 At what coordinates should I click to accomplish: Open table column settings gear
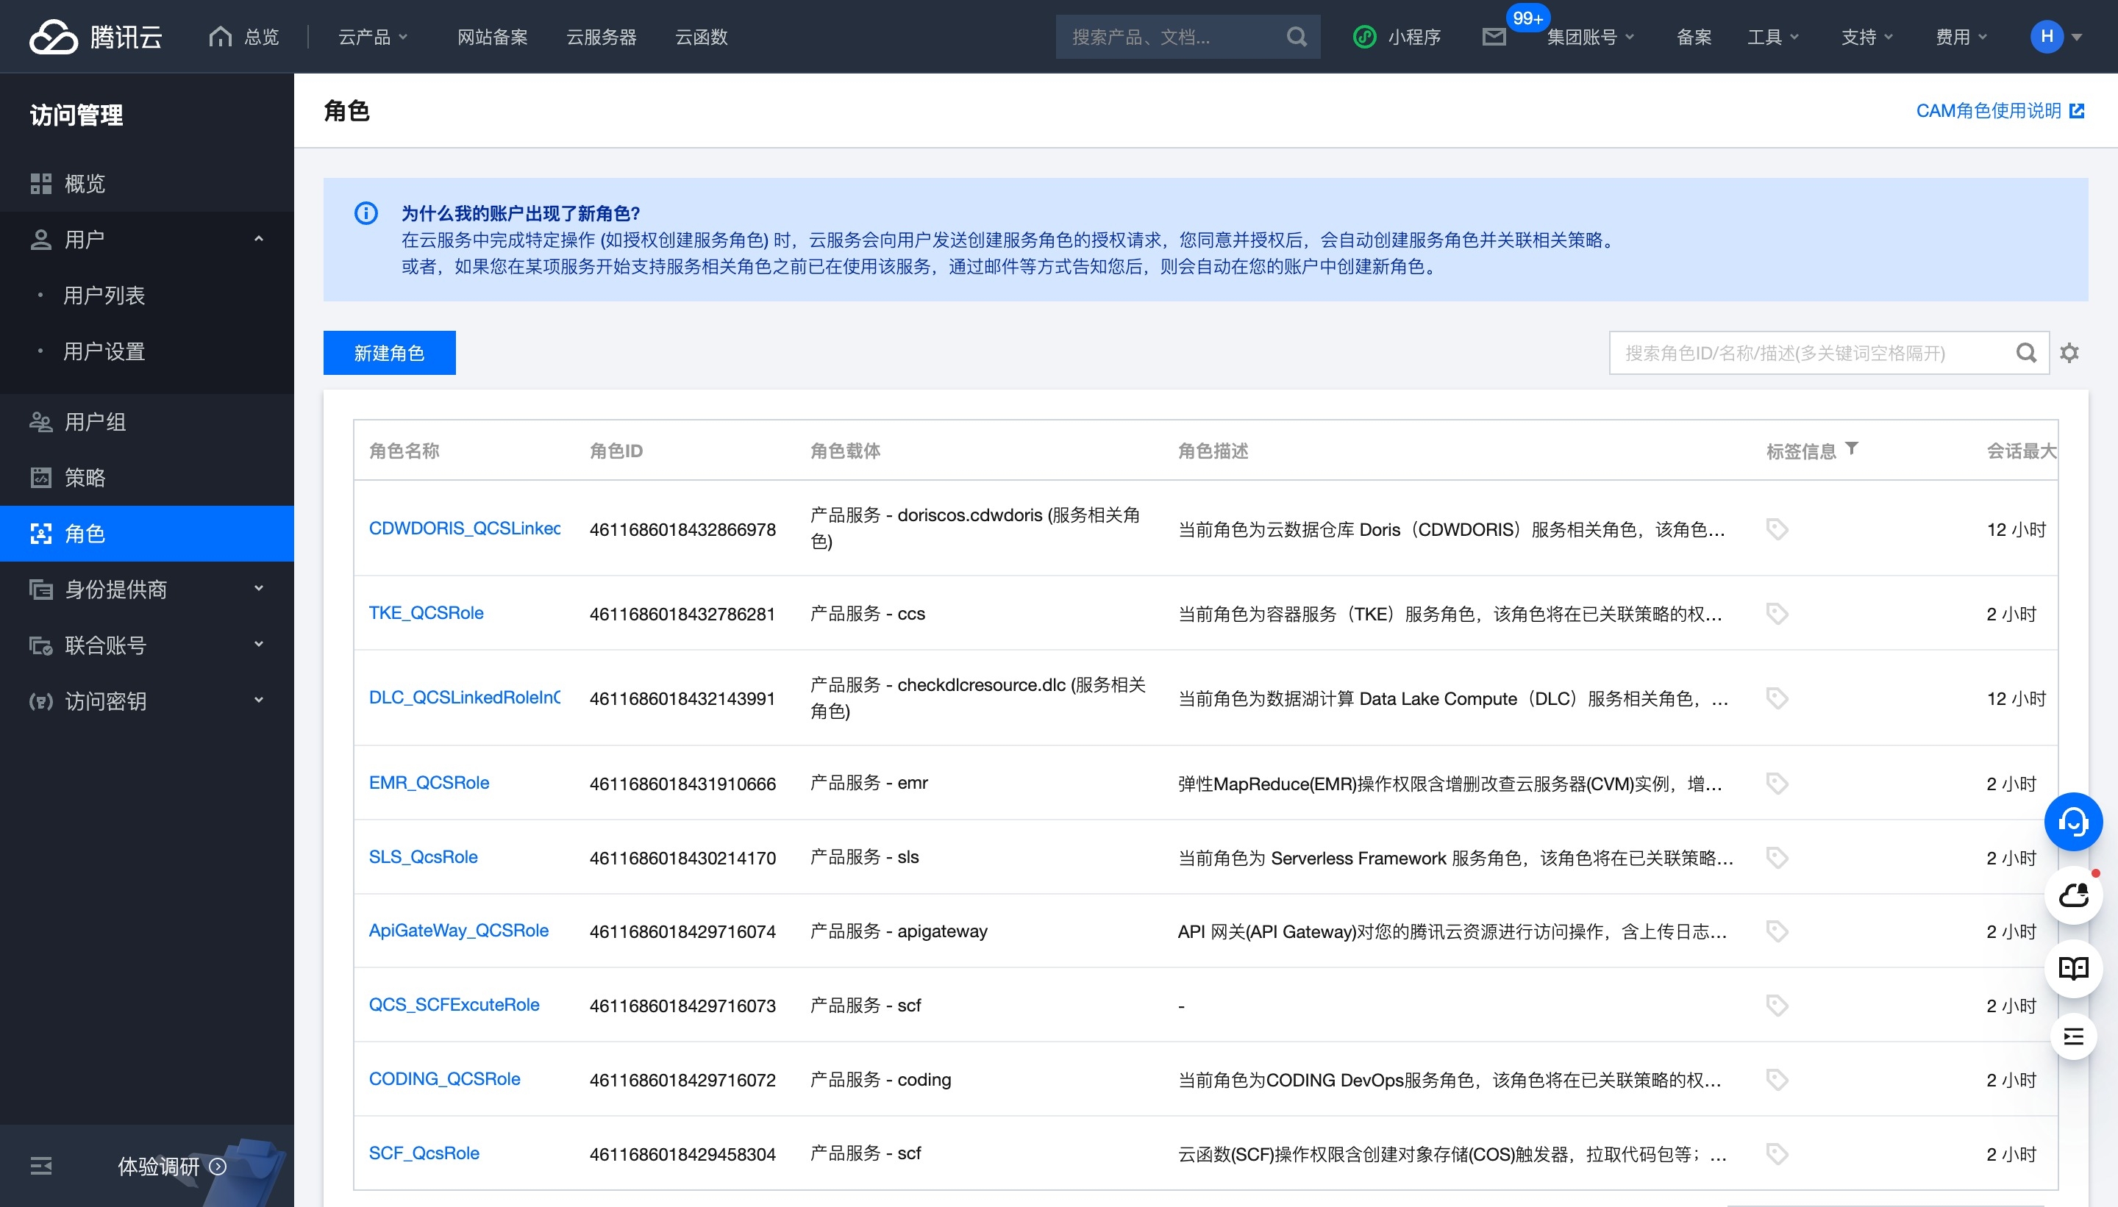coord(2070,353)
